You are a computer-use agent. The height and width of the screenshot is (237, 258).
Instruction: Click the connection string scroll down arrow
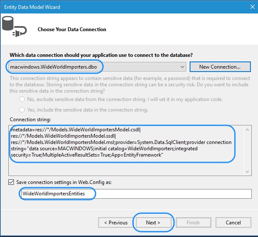point(247,172)
